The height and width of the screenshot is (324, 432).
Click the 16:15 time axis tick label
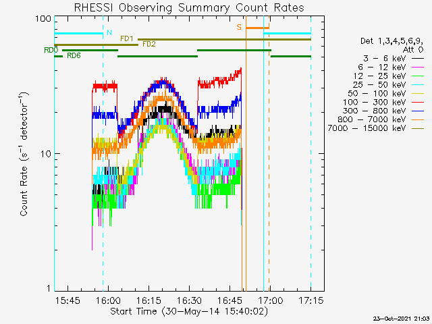pos(148,300)
